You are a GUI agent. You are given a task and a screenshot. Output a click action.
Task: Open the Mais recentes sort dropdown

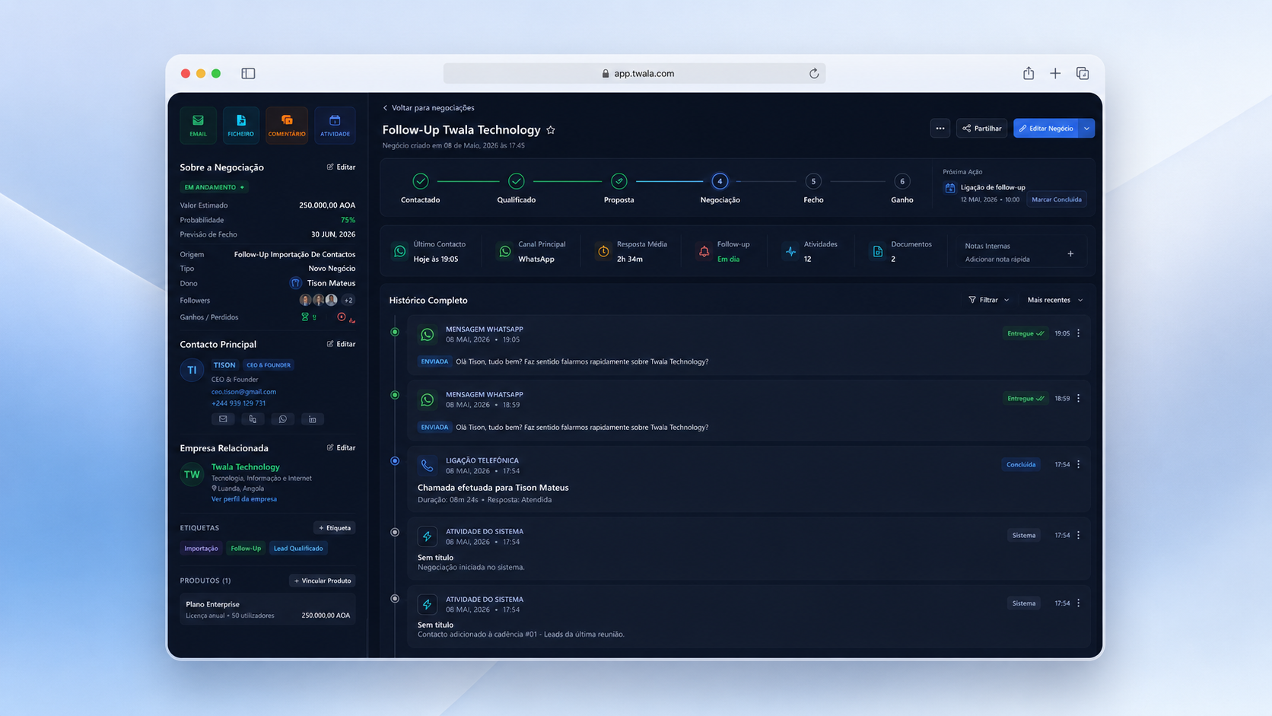1055,300
